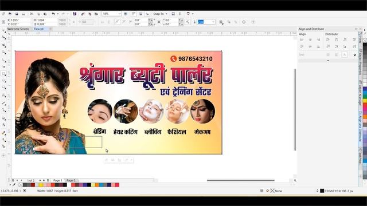The width and height of the screenshot is (367, 206).
Task: Click the Print icon
Action: [24, 14]
